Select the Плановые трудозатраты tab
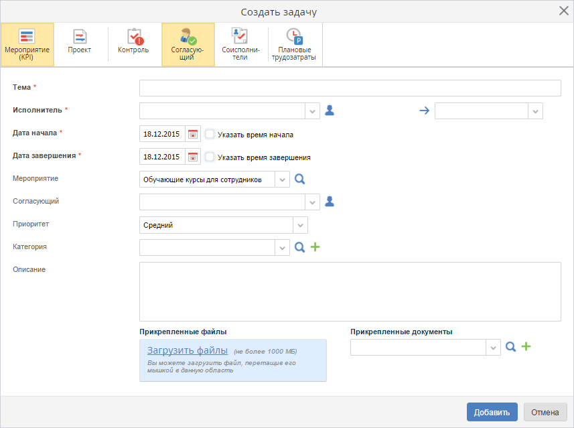Viewport: 574px width, 428px height. pyautogui.click(x=295, y=45)
